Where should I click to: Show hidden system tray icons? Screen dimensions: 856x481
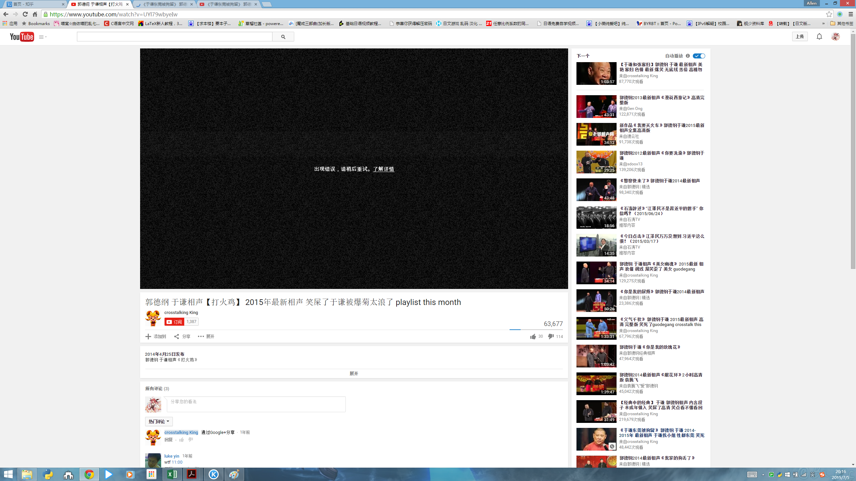pos(763,475)
